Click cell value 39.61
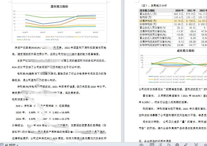The width and height of the screenshot is (207, 146). tap(191, 28)
